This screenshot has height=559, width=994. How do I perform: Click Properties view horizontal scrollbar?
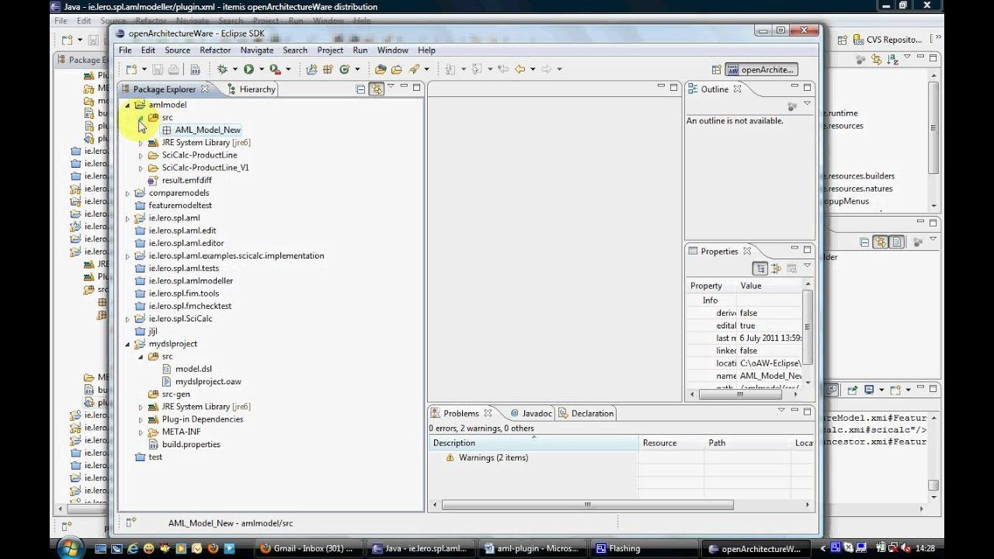coord(739,394)
